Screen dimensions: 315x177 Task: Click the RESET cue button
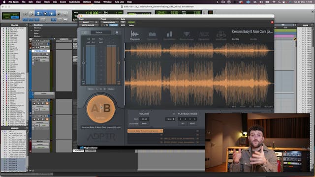click(192, 123)
